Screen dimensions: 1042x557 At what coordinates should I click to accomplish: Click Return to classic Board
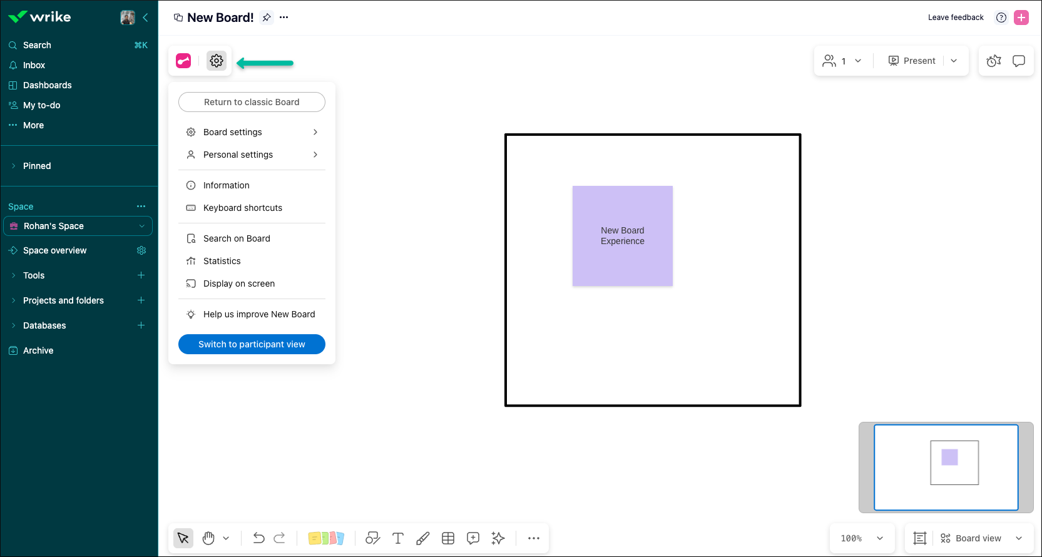pyautogui.click(x=252, y=102)
